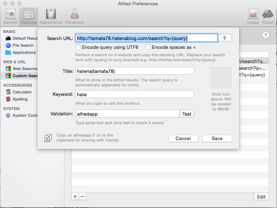Click the icon drop well
The width and height of the screenshot is (277, 208).
tap(221, 78)
